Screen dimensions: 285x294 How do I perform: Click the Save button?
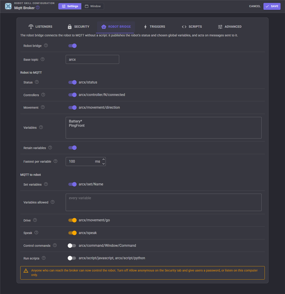click(x=272, y=6)
